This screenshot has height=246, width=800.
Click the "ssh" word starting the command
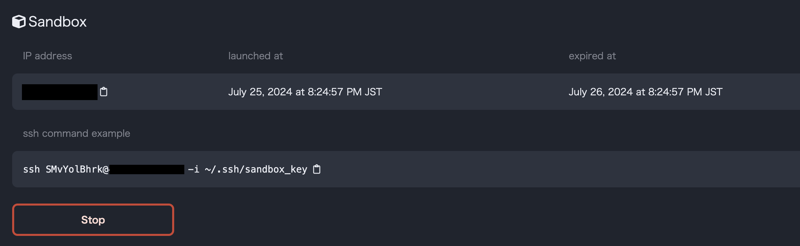click(x=31, y=169)
